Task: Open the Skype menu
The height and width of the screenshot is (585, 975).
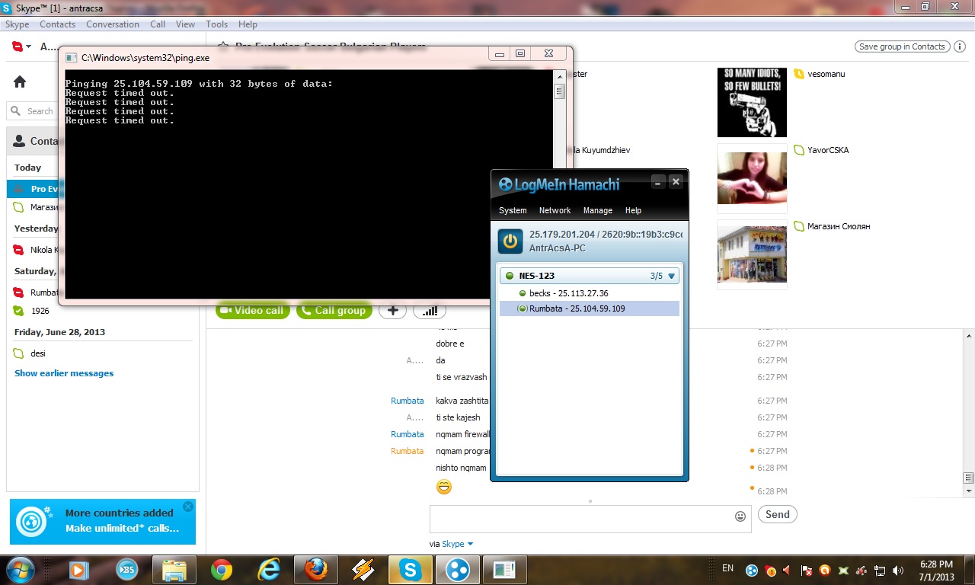Action: 17,24
